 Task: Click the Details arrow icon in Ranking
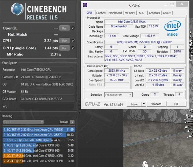pyautogui.click(x=72, y=122)
